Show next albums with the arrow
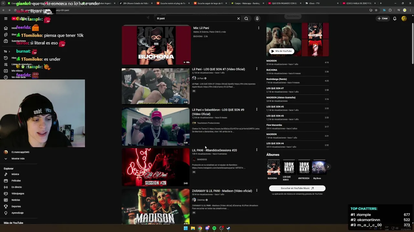 [328, 167]
